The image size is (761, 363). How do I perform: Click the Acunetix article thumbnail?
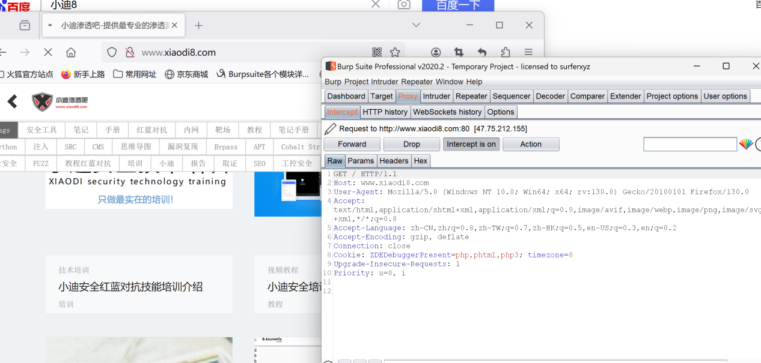287,350
